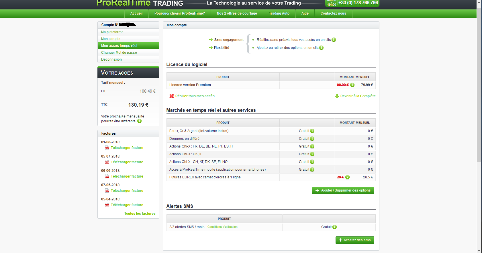
Task: Click PDF icon for 01-08-2018 invoice
Action: (107, 148)
